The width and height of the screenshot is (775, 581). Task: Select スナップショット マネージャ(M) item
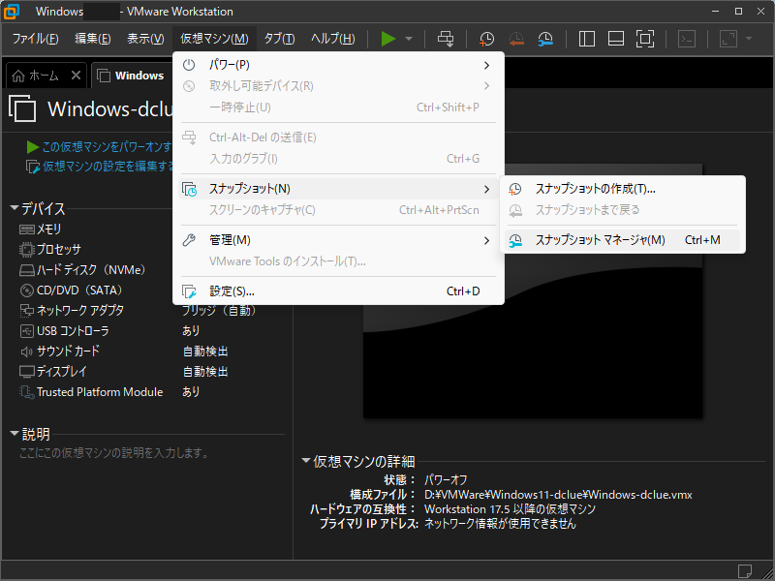622,240
